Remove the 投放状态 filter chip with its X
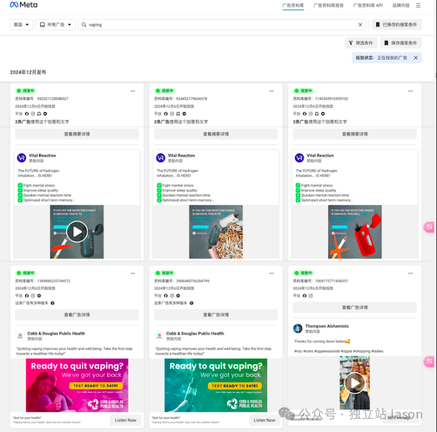 click(x=416, y=58)
